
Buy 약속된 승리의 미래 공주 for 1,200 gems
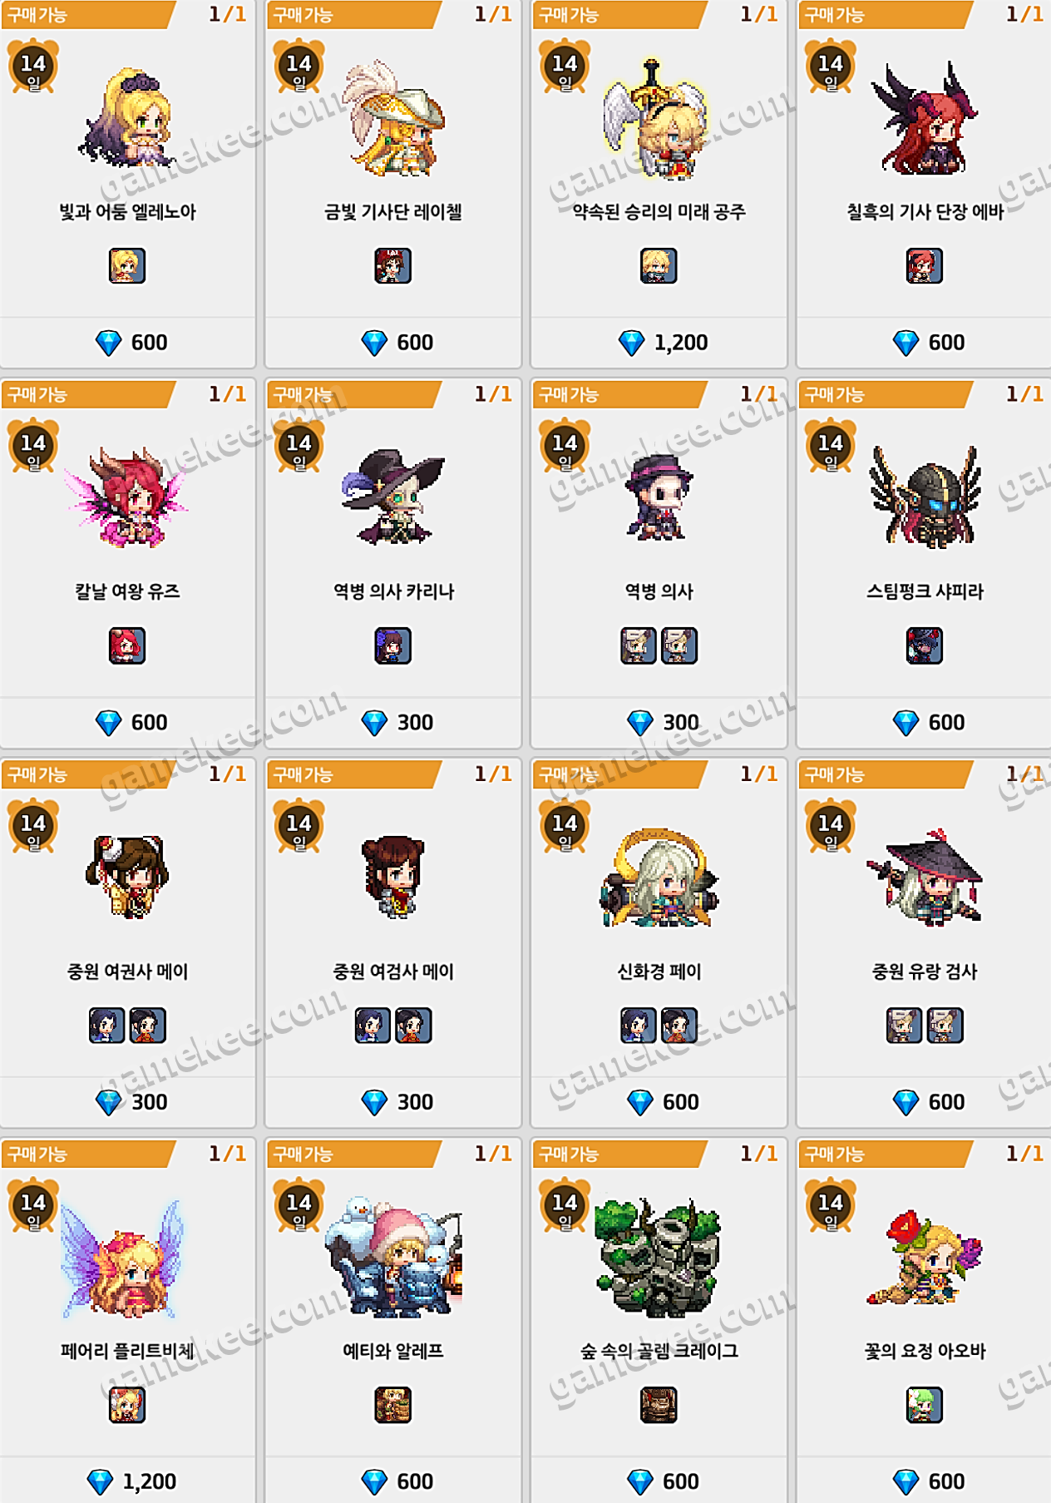tap(659, 342)
